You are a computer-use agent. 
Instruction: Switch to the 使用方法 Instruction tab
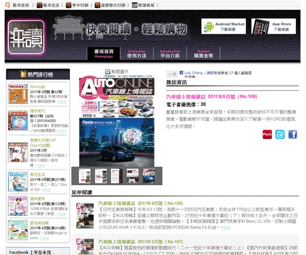(x=137, y=54)
